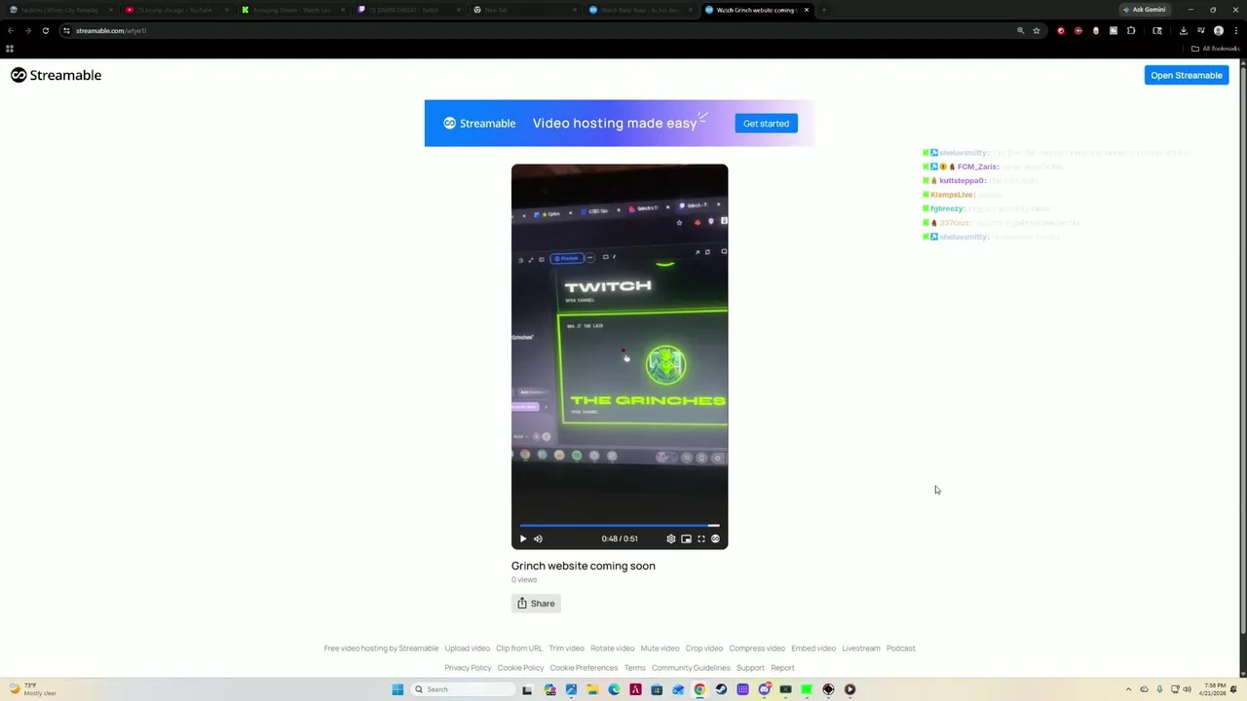Image resolution: width=1247 pixels, height=701 pixels.
Task: Open Report footer link
Action: click(x=782, y=668)
